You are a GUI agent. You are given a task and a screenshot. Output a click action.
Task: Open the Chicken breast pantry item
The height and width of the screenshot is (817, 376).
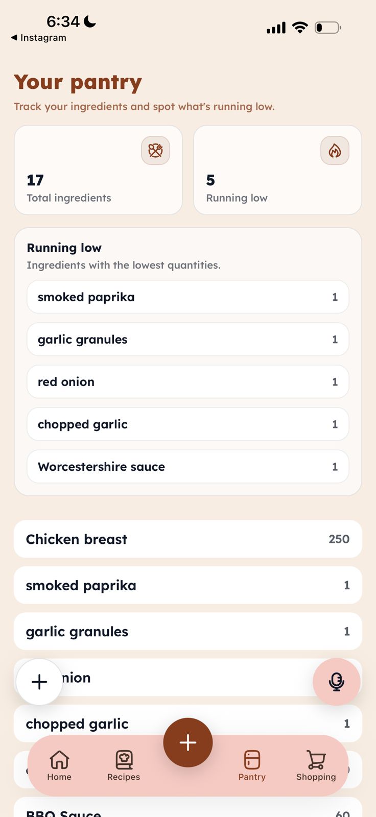[187, 539]
